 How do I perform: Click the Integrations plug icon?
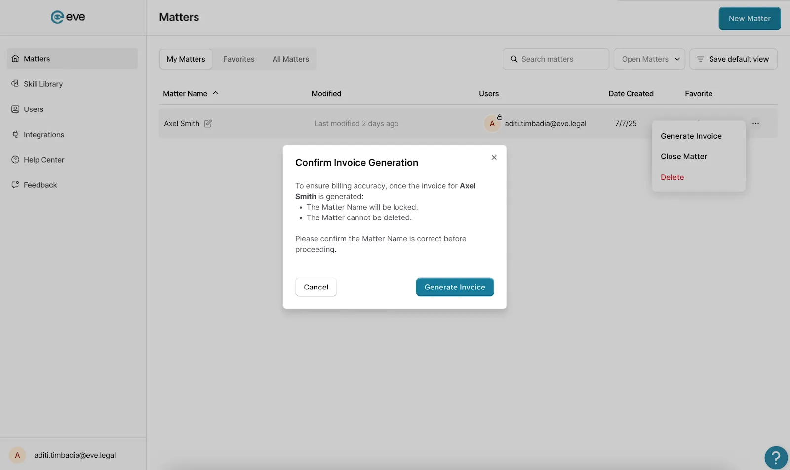coord(15,134)
